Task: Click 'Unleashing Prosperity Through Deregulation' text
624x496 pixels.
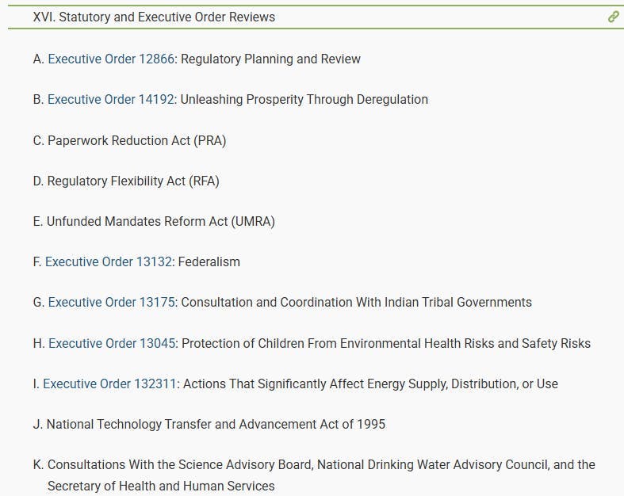Action: (x=304, y=100)
